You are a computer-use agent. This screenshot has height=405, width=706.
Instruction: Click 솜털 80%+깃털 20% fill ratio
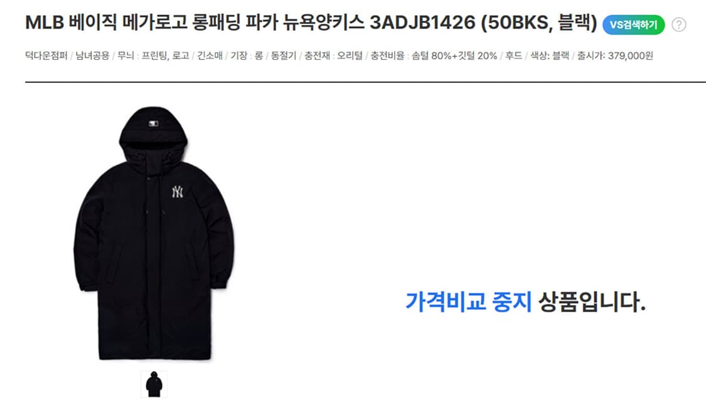454,56
